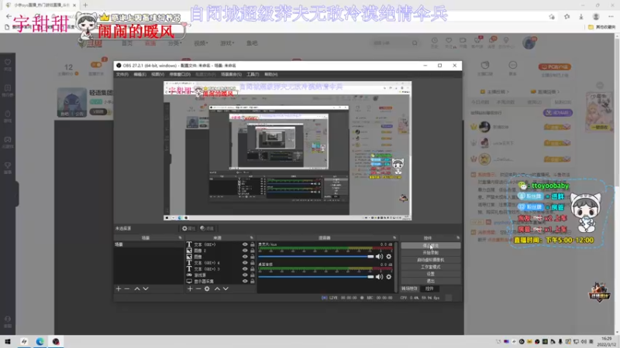Select the 游戏源 source row
This screenshot has width=620, height=348.
[220, 275]
